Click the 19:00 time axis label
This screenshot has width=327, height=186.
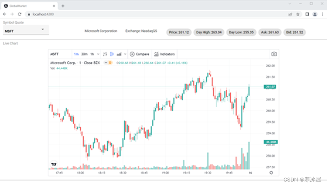pyautogui.click(x=165, y=173)
